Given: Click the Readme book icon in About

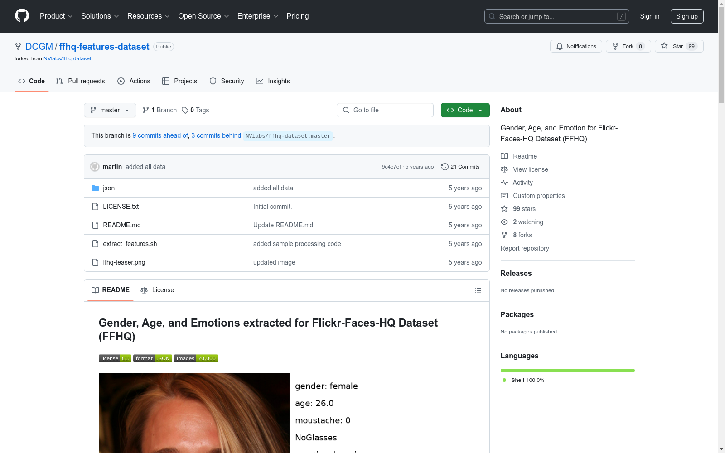Looking at the screenshot, I should (504, 156).
